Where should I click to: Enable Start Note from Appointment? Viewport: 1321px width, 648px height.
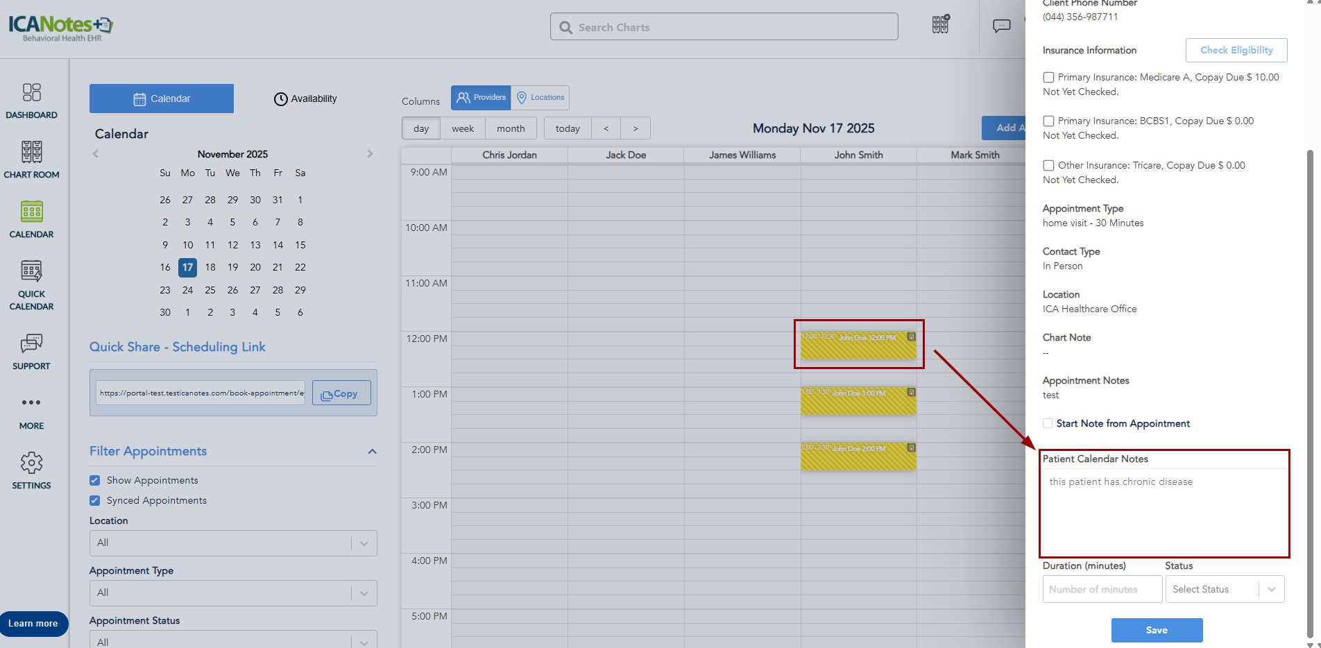click(x=1048, y=423)
